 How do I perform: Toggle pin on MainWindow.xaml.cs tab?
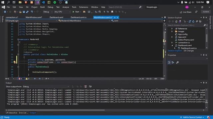pyautogui.click(x=115, y=18)
